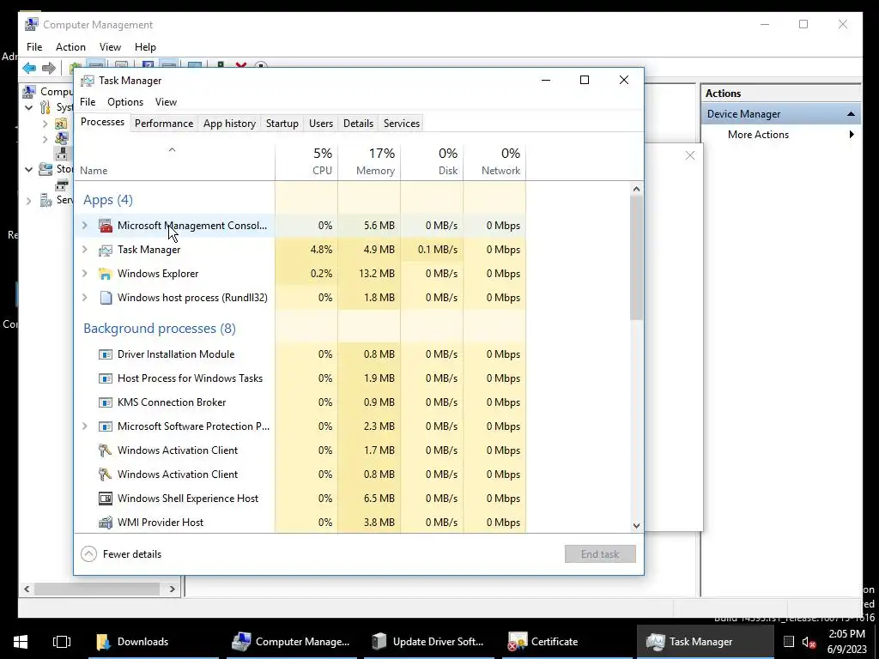Image resolution: width=879 pixels, height=659 pixels.
Task: Click the Windows Shell Experience Host icon
Action: 106,499
